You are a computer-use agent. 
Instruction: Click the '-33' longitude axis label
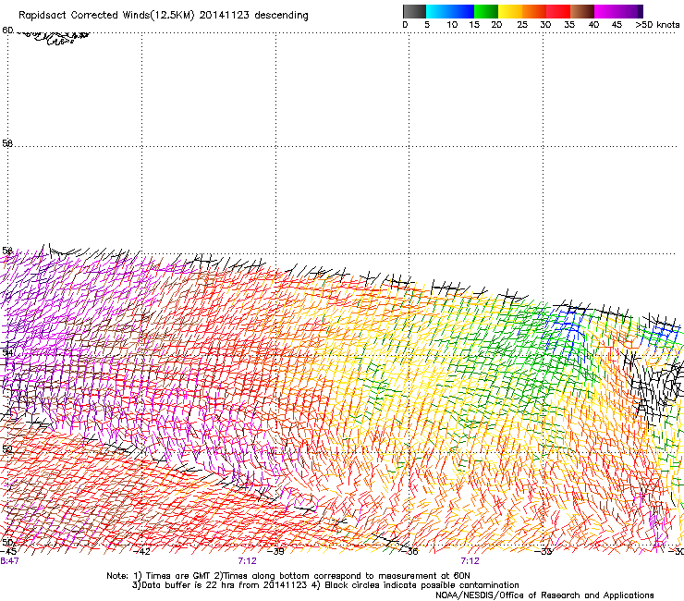[544, 551]
